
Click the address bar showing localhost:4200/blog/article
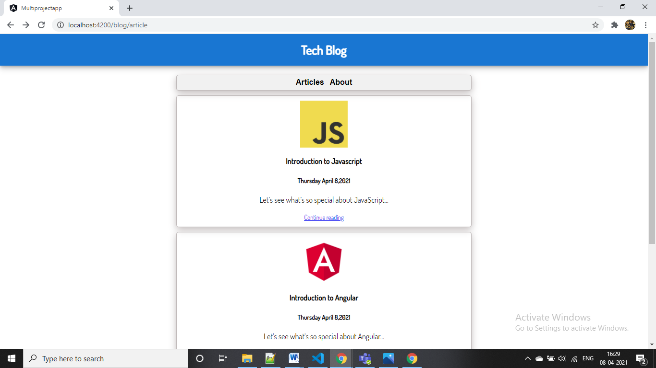click(328, 25)
